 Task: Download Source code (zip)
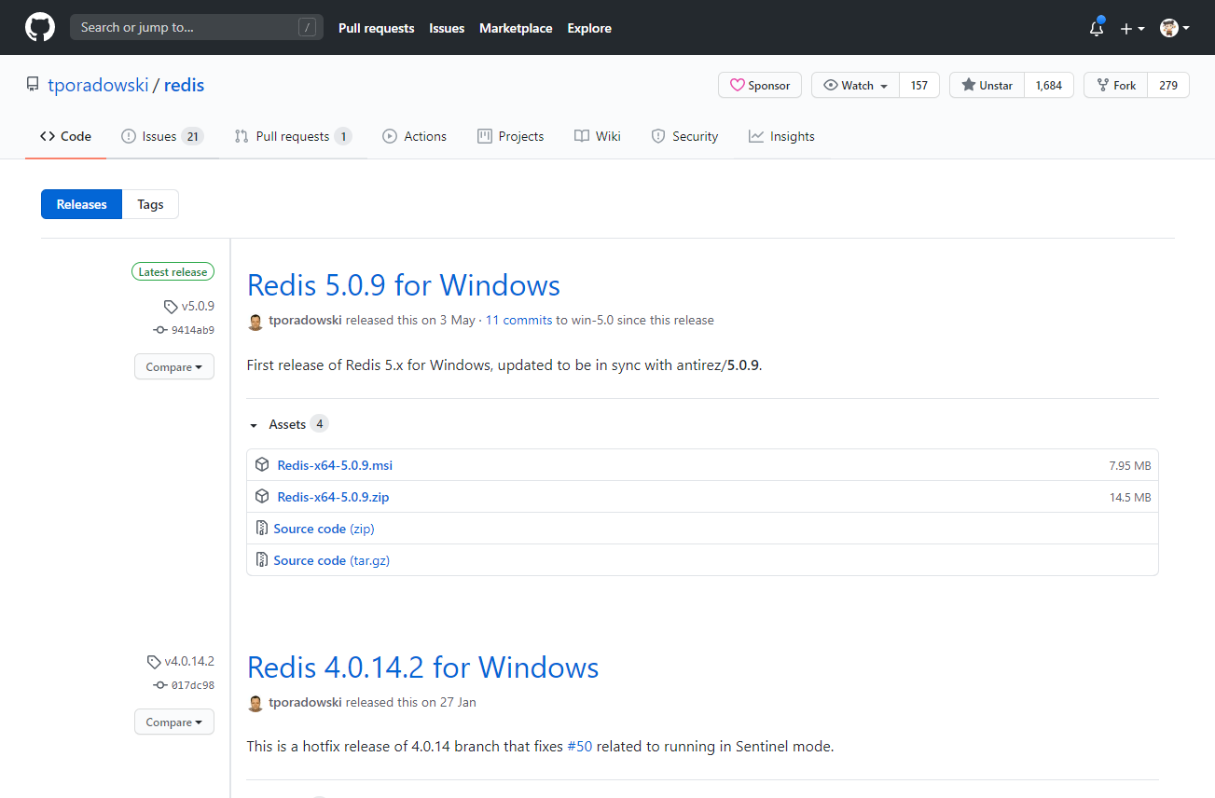click(324, 529)
